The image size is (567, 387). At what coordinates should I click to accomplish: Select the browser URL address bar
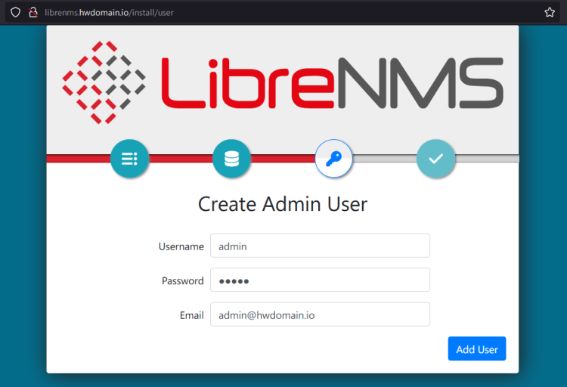(282, 12)
